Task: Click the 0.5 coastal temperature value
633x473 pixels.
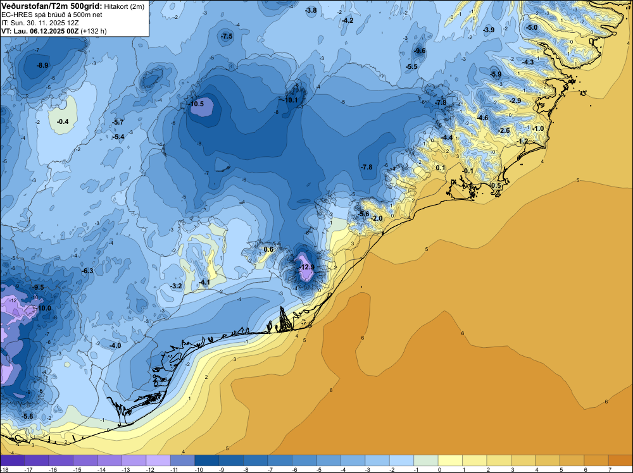Action: (496, 185)
